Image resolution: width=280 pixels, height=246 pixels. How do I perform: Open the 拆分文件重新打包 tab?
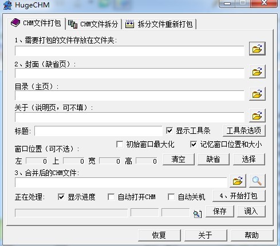(159, 24)
